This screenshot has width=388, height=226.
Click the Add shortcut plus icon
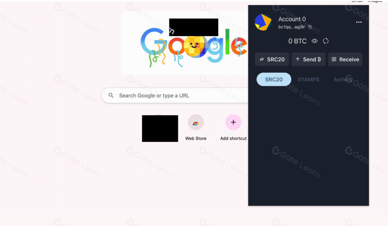233,122
